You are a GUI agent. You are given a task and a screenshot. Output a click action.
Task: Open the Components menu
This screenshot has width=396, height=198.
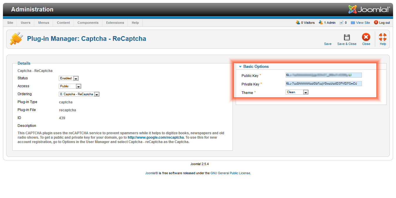click(x=88, y=23)
